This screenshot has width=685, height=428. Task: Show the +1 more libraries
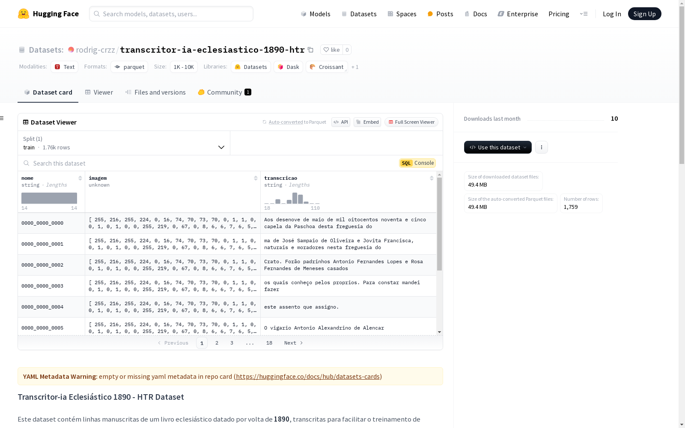coord(355,67)
